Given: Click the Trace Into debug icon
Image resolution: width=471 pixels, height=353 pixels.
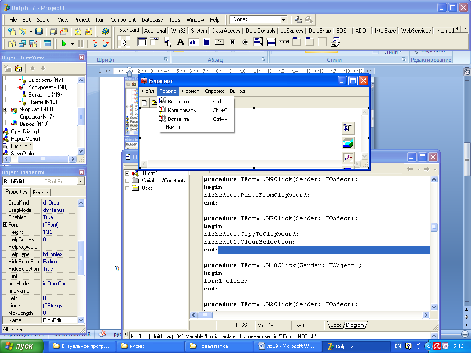Looking at the screenshot, I should click(95, 44).
